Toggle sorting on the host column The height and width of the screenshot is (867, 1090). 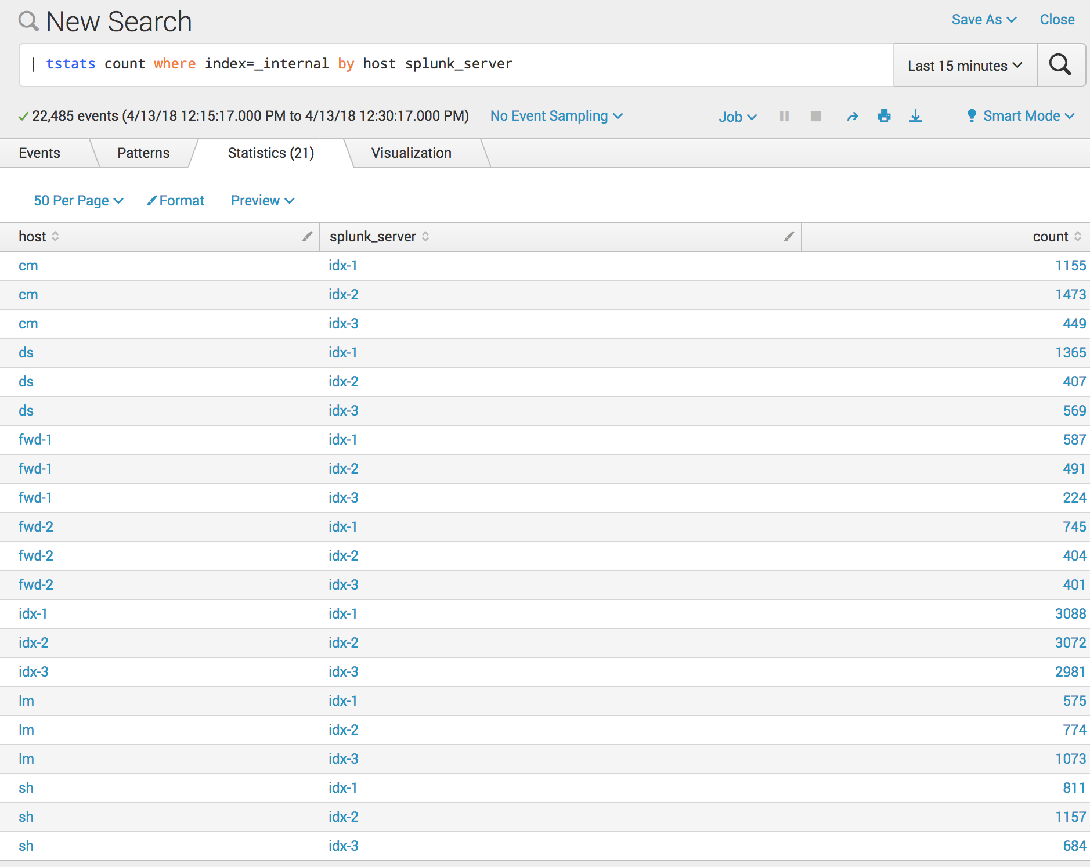(x=55, y=236)
